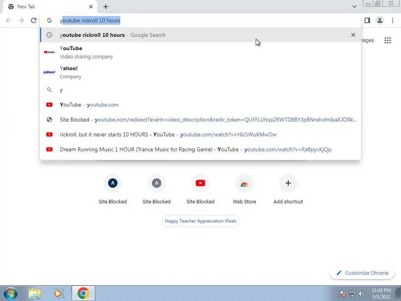Click the Add shortcut plus tile
The width and height of the screenshot is (401, 301).
click(288, 189)
